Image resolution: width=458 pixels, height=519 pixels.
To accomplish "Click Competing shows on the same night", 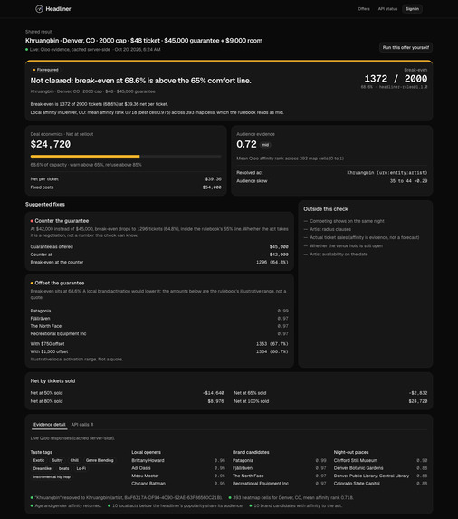I will click(347, 221).
